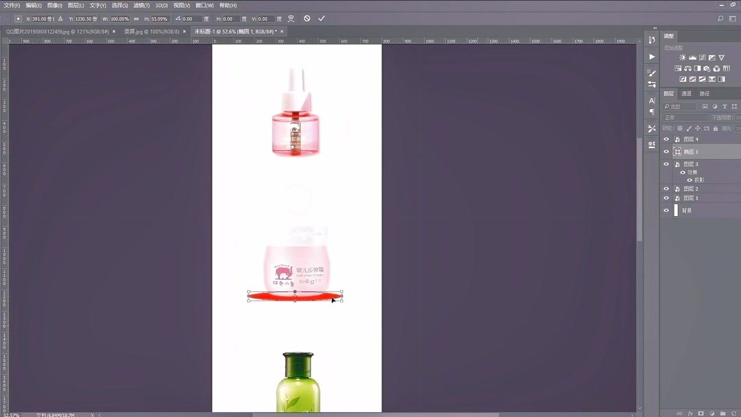The image size is (741, 417).
Task: Hide the 图层 4 layer
Action: pos(666,139)
